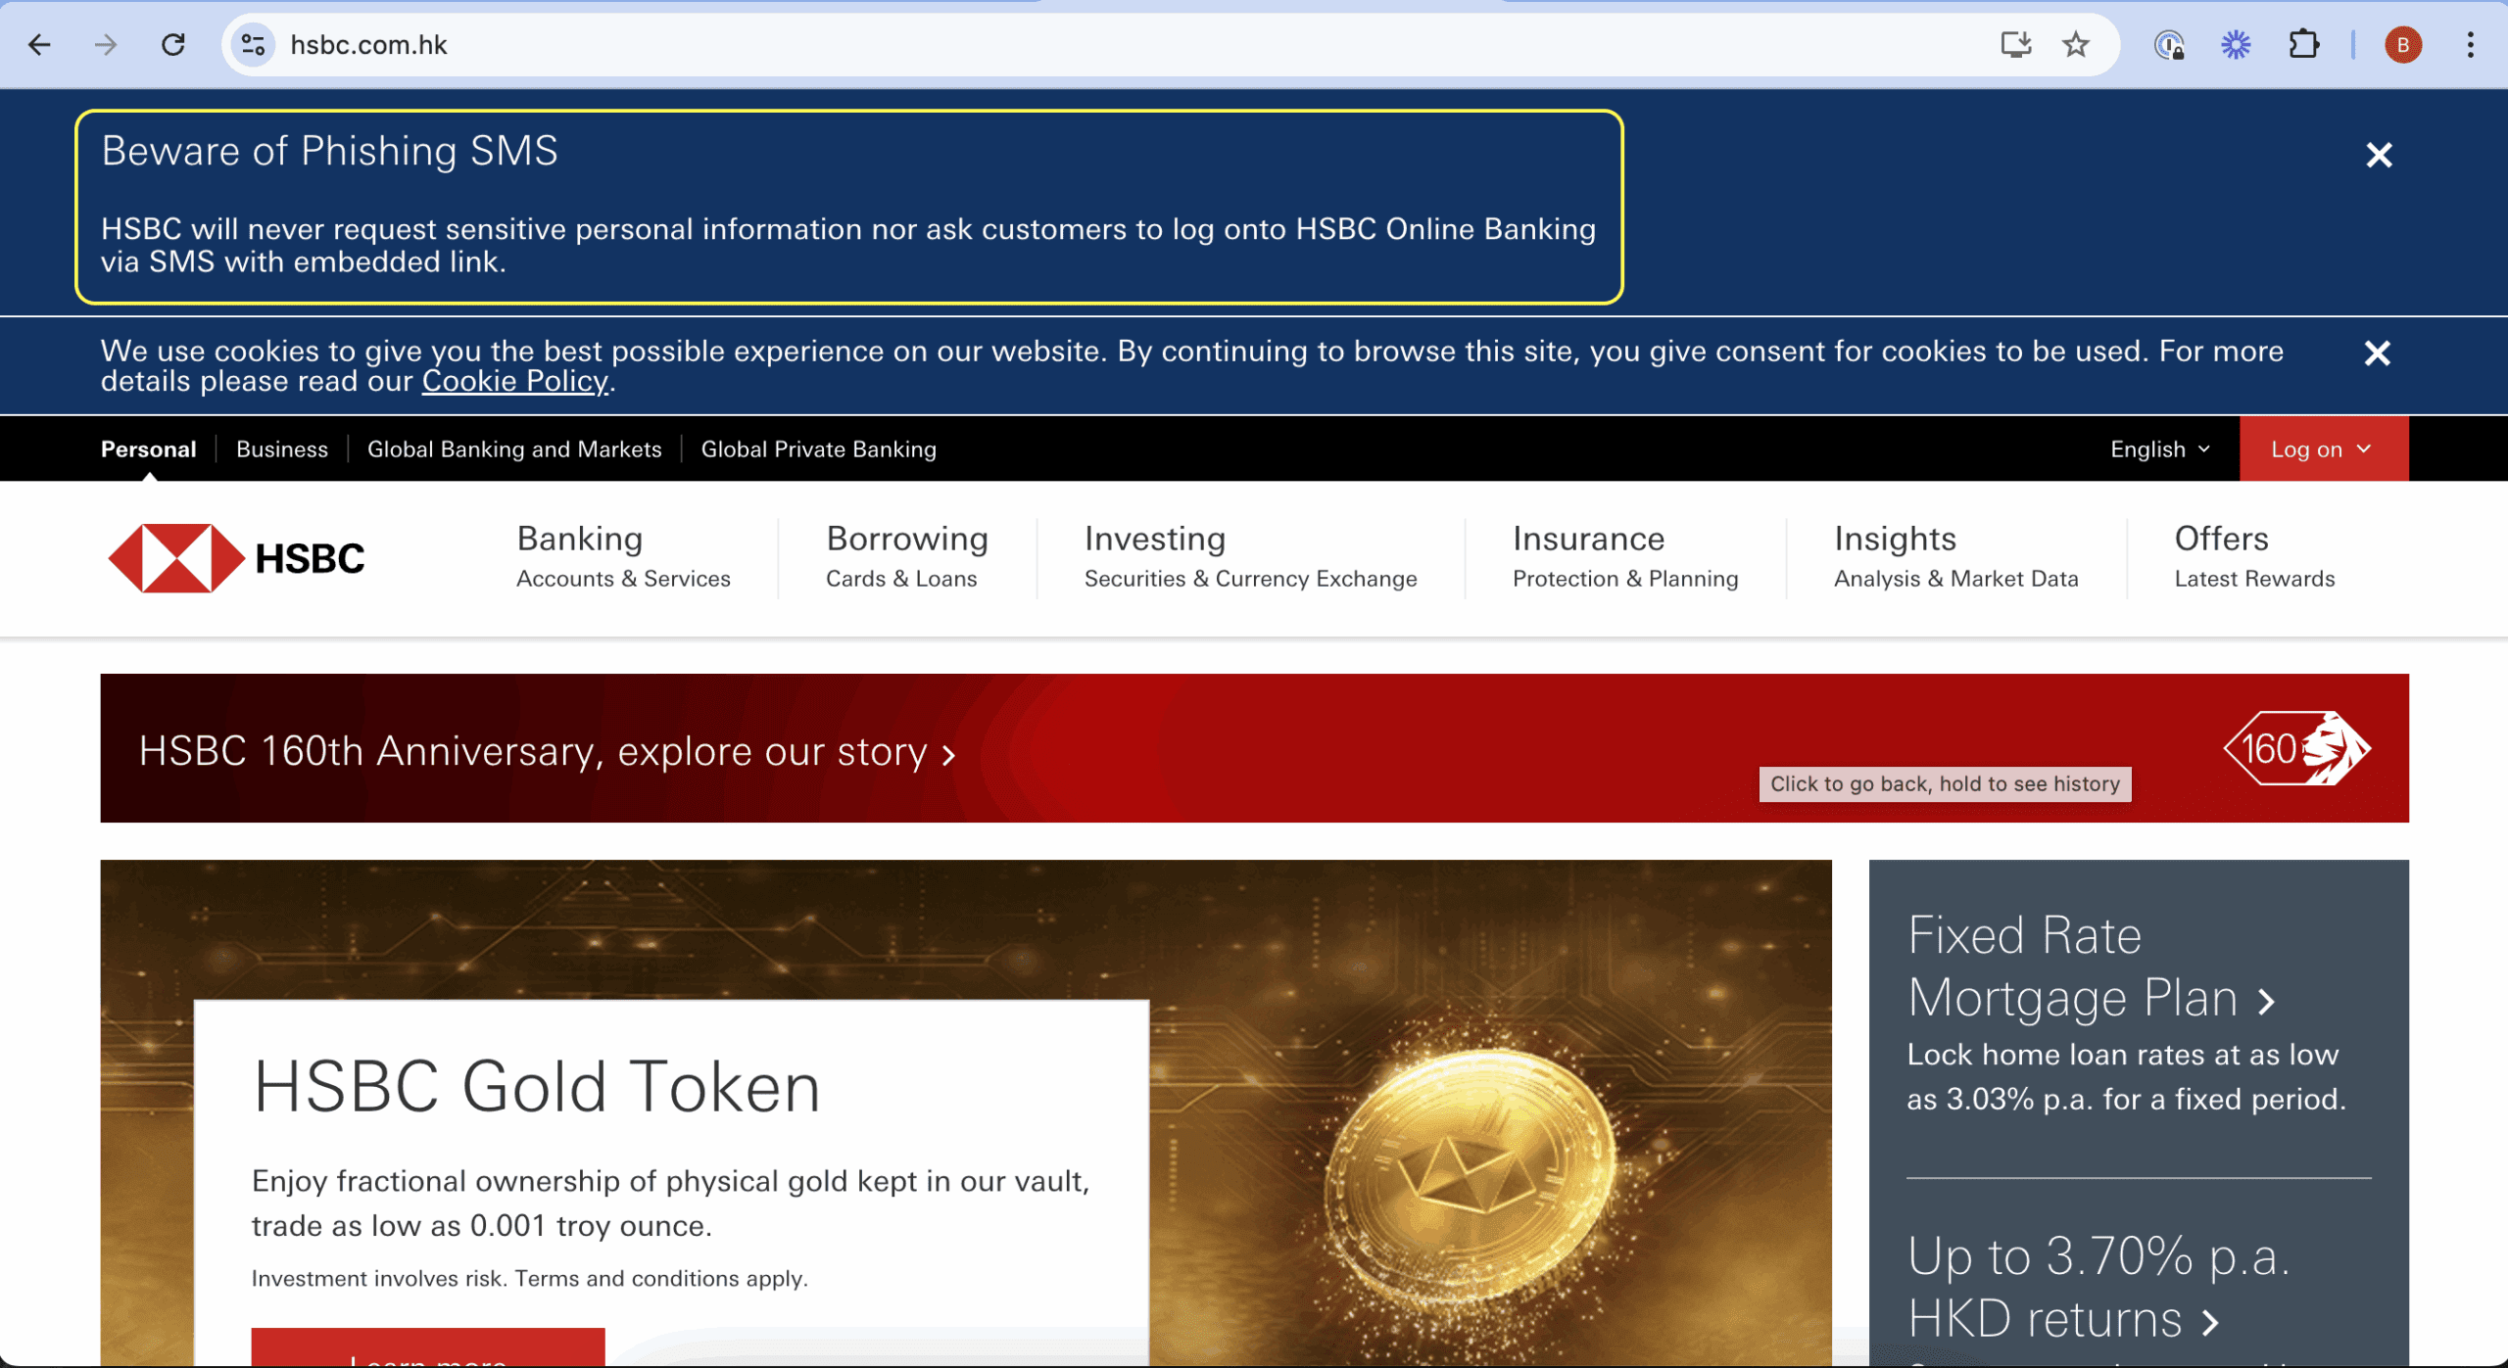Close the cookie consent notice
Screen dimensions: 2508x1368
[x=2377, y=354]
